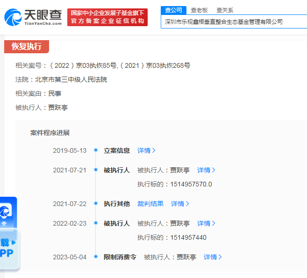
Task: Open 详情 for 被执行人 on 2022-02-23
Action: point(206,223)
